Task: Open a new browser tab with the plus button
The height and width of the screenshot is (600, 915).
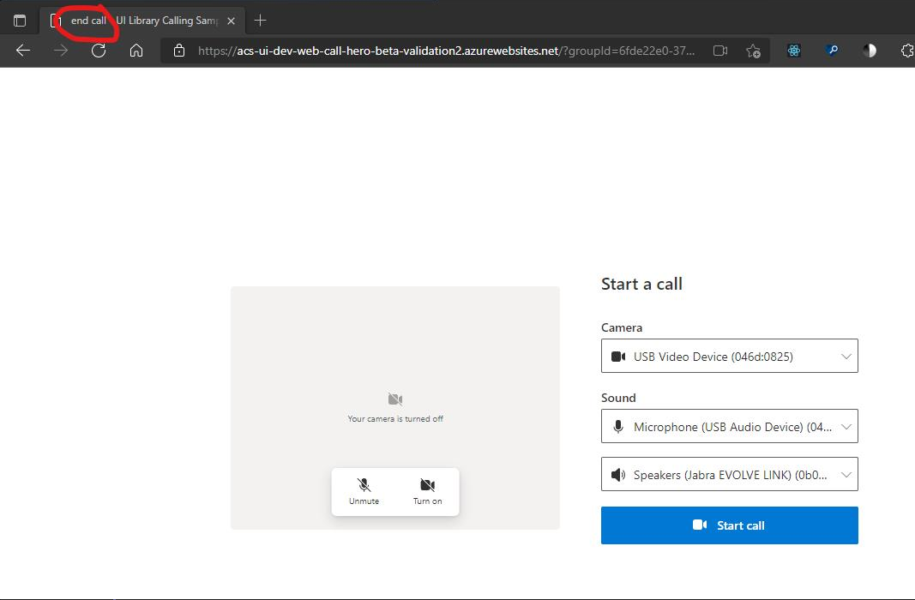Action: (x=260, y=19)
